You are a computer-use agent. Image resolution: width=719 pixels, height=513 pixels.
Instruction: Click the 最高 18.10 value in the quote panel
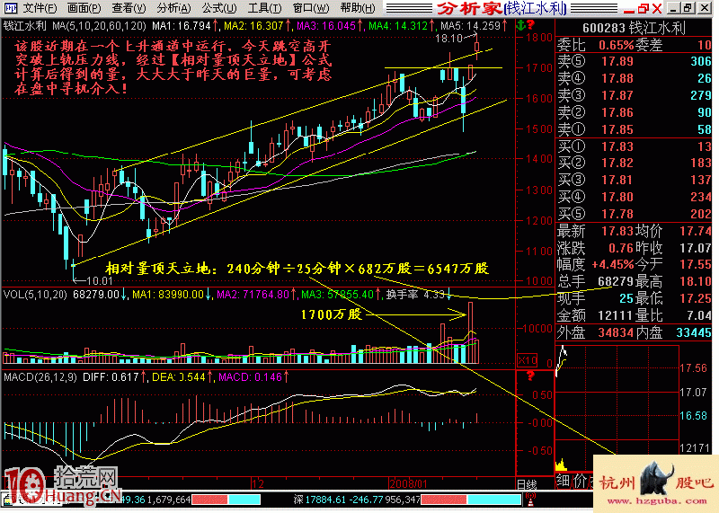tap(696, 281)
